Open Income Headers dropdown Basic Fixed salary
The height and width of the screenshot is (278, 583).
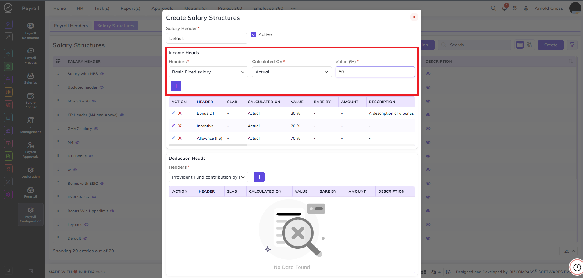208,72
